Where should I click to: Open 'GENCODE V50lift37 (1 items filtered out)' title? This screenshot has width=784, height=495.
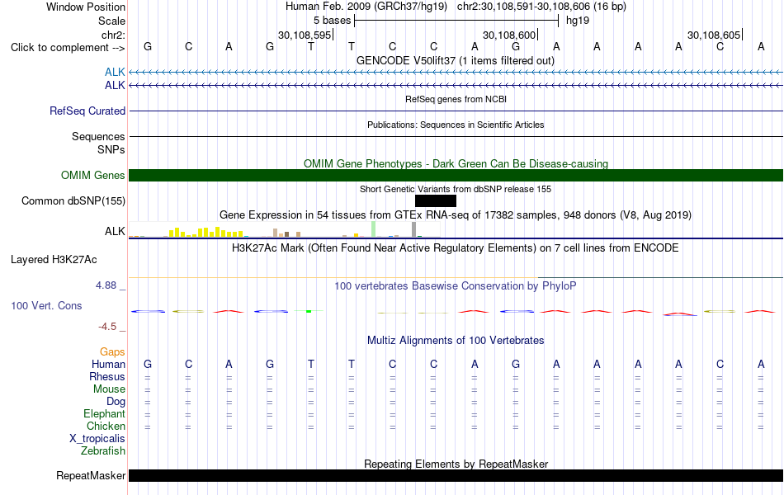(x=456, y=60)
